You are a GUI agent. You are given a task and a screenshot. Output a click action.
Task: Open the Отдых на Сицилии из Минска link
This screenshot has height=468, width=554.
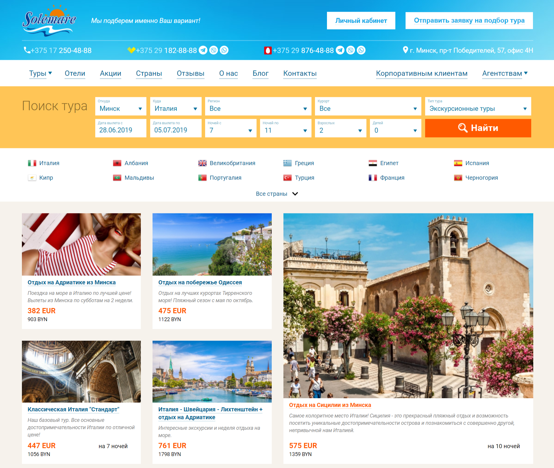[x=330, y=405]
